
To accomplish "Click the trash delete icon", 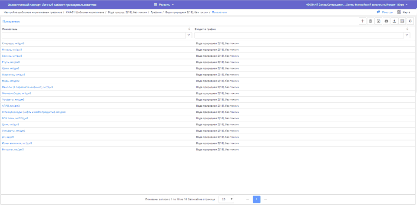I will (x=371, y=21).
